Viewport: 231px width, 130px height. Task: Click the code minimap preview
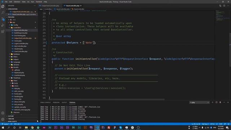click(222, 16)
